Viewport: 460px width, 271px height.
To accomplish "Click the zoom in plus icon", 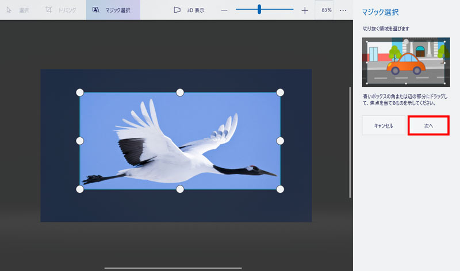I will pos(305,10).
